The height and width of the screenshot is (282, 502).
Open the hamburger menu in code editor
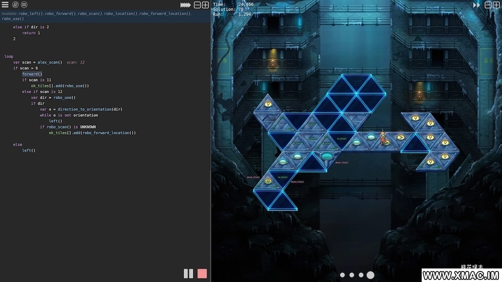[5, 5]
